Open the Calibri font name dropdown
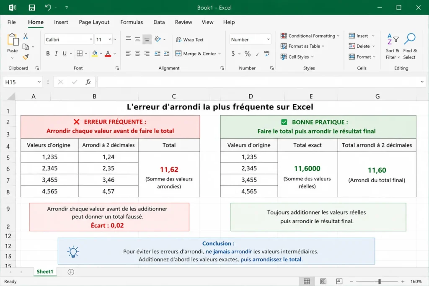Image resolution: width=429 pixels, height=286 pixels. click(x=91, y=39)
